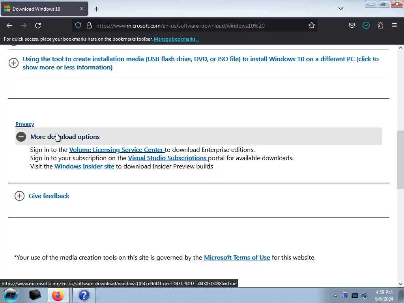The height and width of the screenshot is (303, 404).
Task: Click scrollbar up arrow
Action: [400, 48]
